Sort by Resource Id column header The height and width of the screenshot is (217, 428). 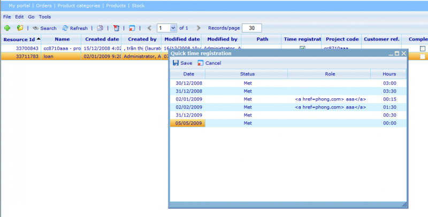point(20,39)
